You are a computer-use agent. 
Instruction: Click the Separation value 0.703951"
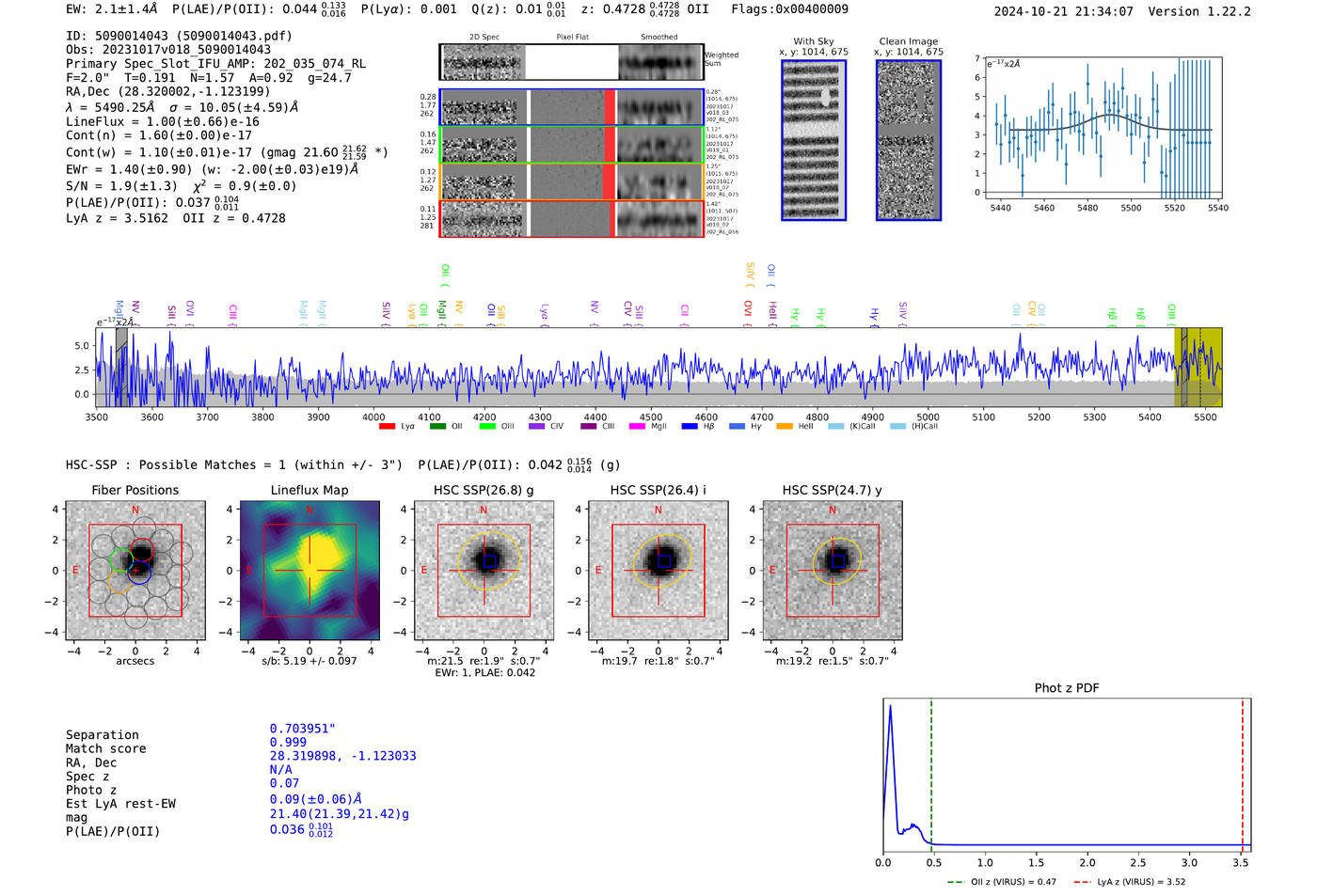pyautogui.click(x=303, y=729)
